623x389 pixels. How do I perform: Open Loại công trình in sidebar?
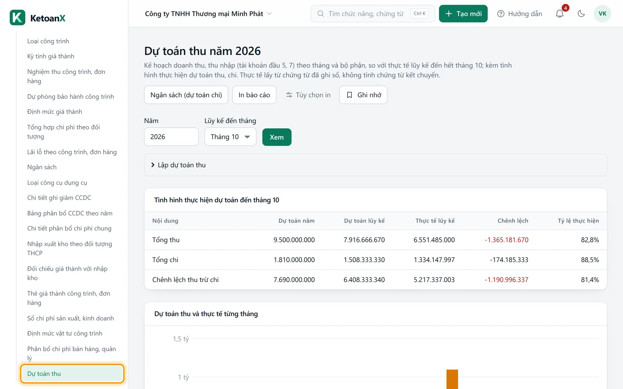[48, 41]
